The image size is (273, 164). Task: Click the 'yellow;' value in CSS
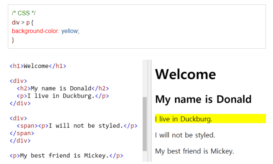tap(70, 31)
